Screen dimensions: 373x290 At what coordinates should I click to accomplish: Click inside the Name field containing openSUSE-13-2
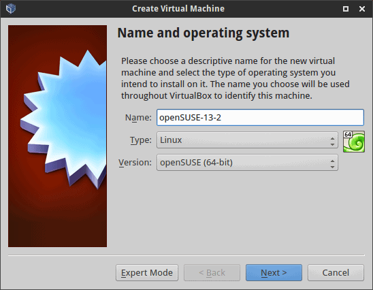(x=260, y=118)
